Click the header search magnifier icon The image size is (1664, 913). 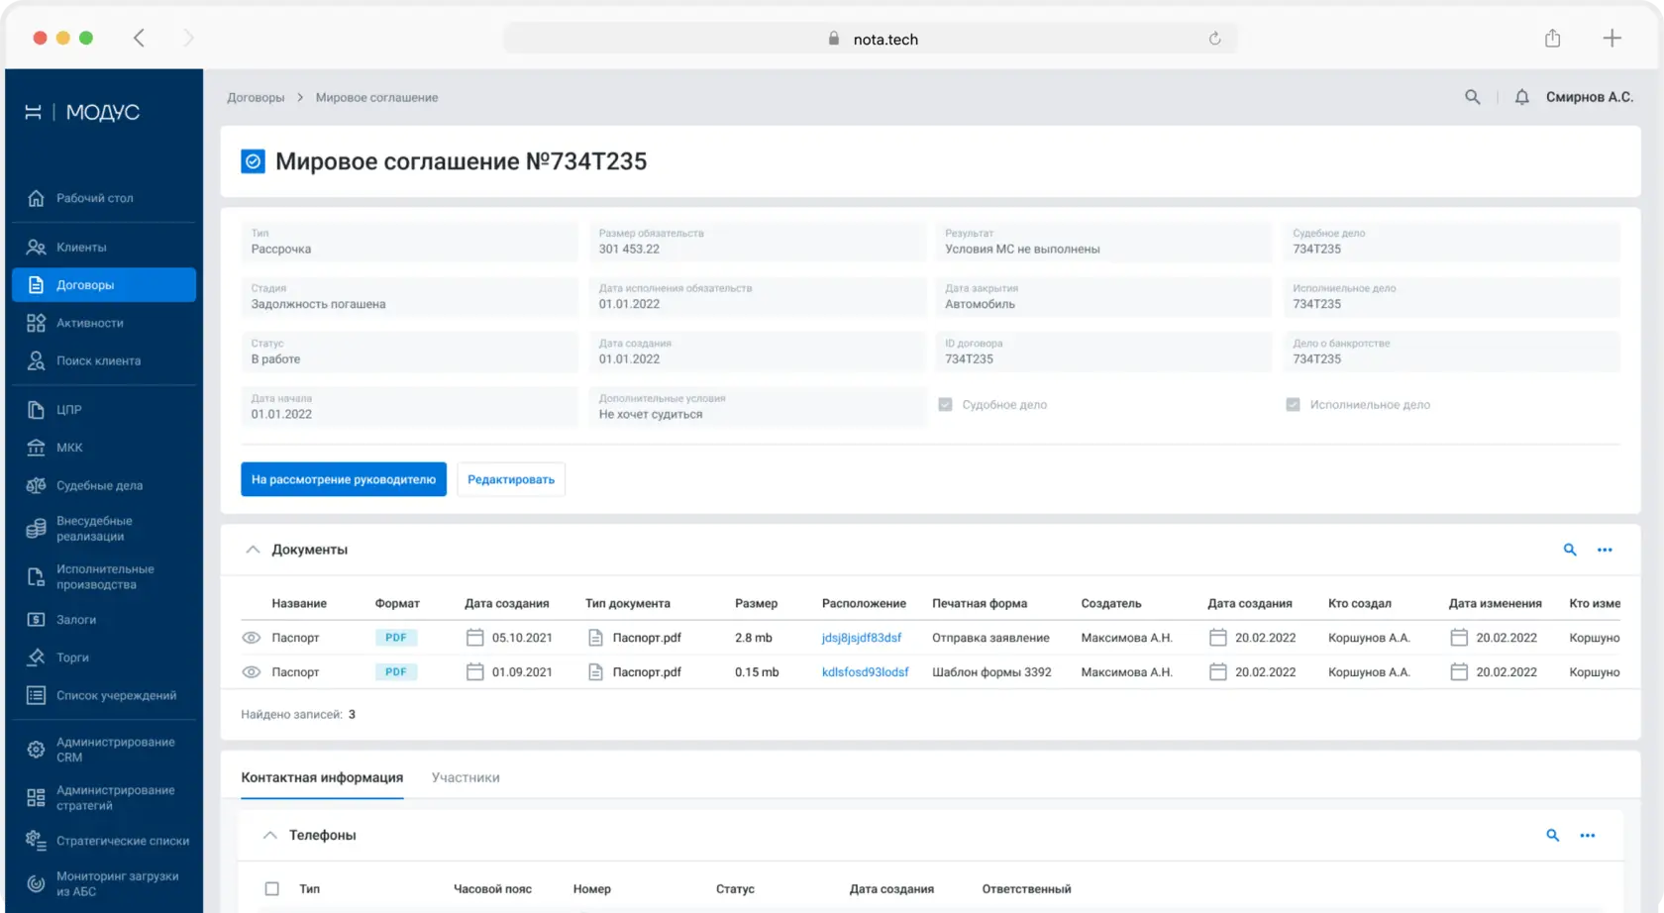pos(1473,97)
